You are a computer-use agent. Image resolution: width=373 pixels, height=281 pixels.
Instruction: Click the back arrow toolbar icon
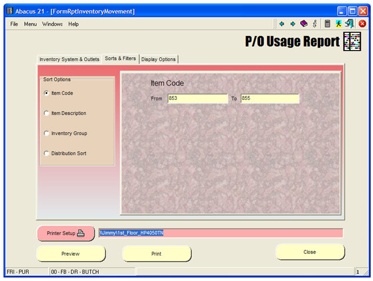click(x=282, y=24)
